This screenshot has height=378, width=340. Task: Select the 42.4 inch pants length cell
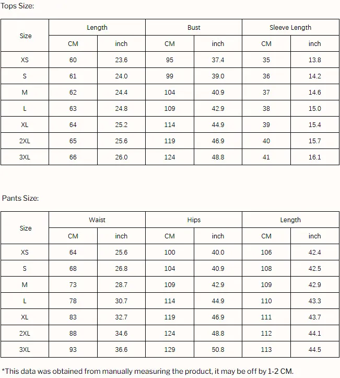314,253
